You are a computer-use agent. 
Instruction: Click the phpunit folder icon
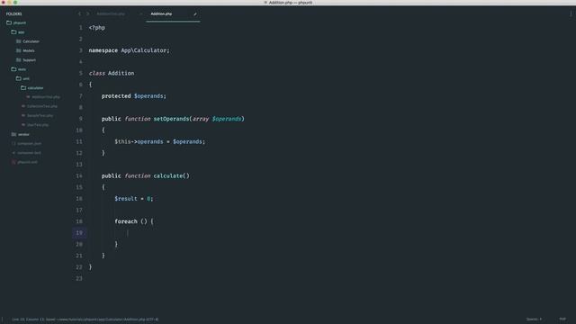[9, 22]
